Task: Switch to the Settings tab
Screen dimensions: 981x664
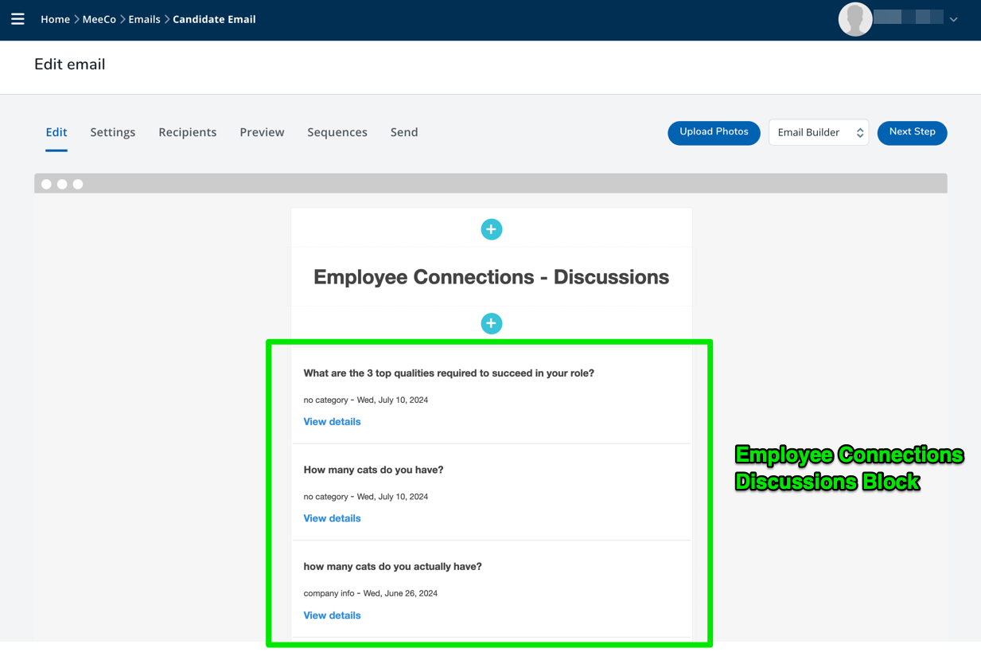Action: (113, 132)
